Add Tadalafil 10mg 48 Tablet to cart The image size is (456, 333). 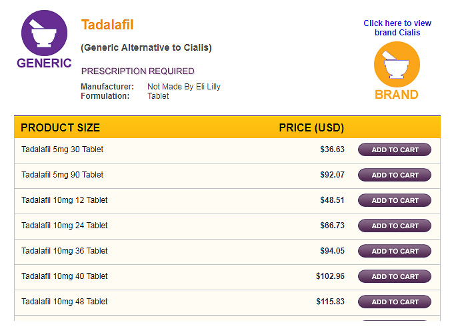click(395, 302)
